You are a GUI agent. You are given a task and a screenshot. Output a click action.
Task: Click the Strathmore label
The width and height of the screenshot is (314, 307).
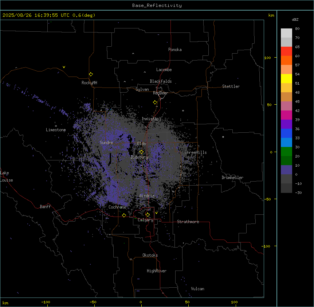(188, 222)
